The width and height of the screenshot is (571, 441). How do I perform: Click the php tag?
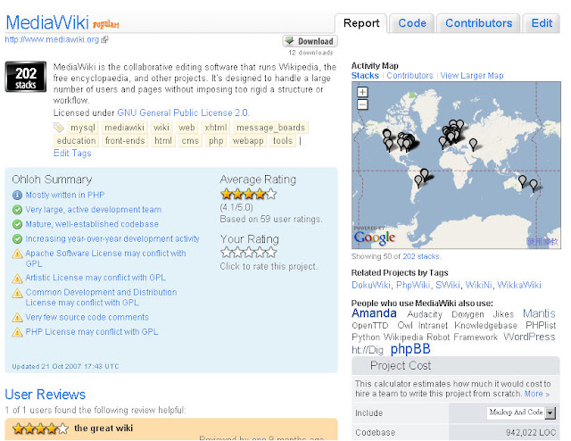(216, 141)
